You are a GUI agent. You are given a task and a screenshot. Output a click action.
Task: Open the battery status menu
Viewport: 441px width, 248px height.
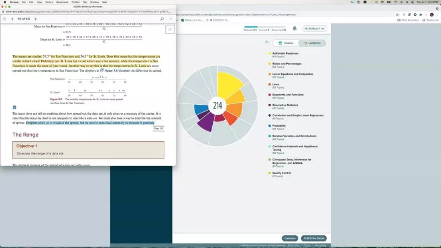[x=389, y=2]
